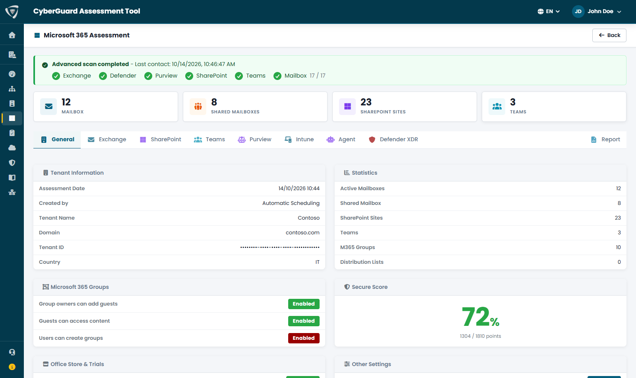The width and height of the screenshot is (636, 378).
Task: Click the 1304 / 1810 points text
Action: [x=480, y=336]
